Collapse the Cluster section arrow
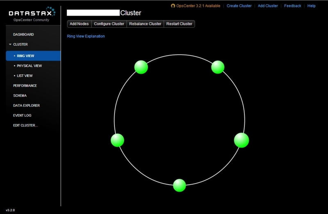Image resolution: width=328 pixels, height=214 pixels. coord(10,44)
